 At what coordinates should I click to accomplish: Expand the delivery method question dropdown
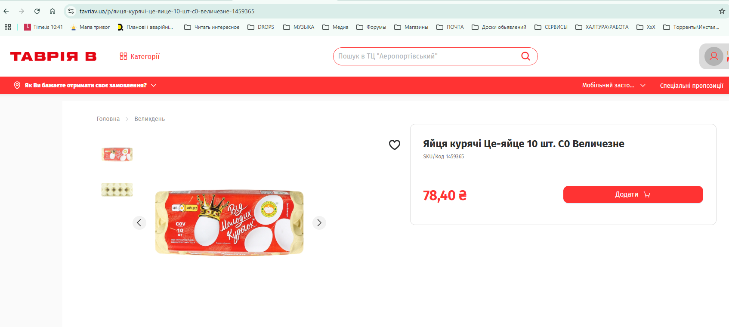pos(85,85)
